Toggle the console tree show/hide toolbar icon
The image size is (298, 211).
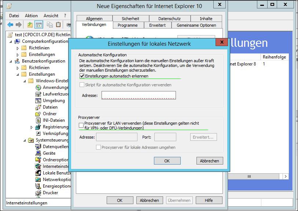click(x=39, y=25)
